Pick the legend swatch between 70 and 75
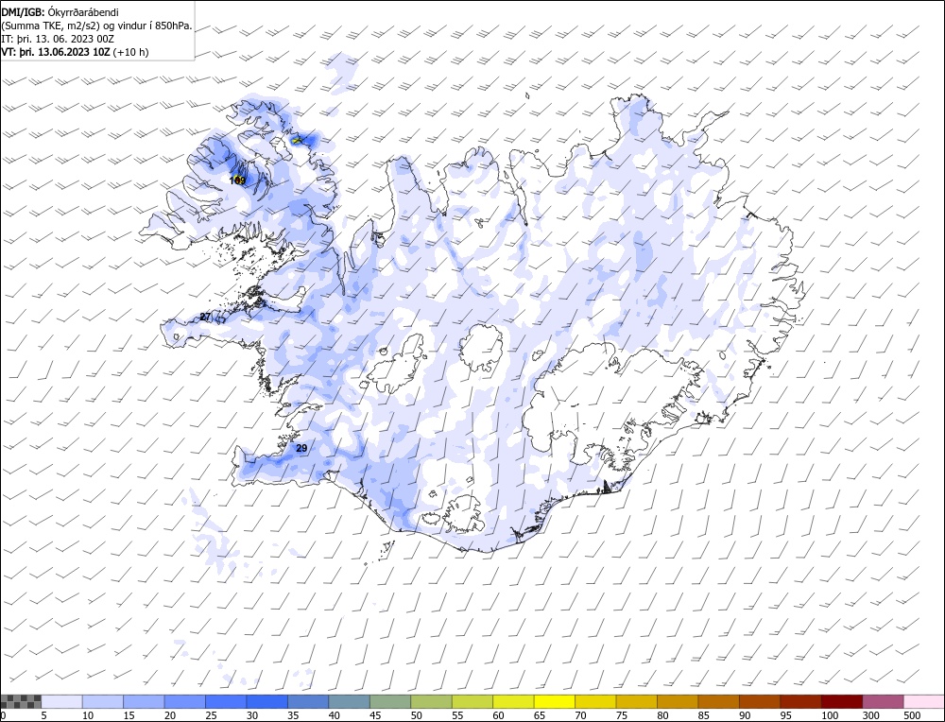945x722 pixels. [x=595, y=701]
